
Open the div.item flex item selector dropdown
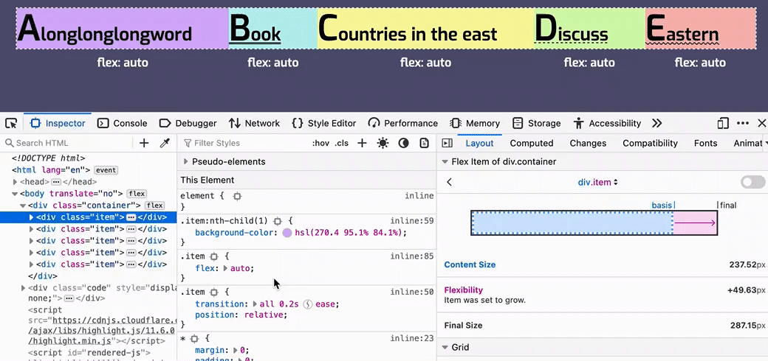point(597,182)
